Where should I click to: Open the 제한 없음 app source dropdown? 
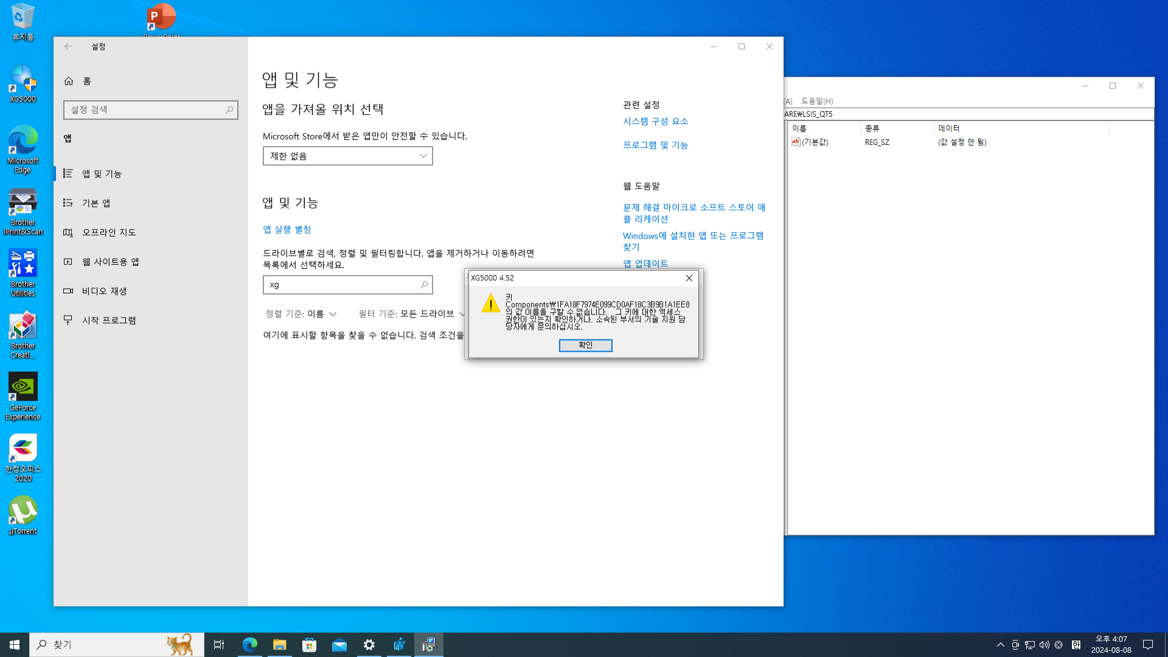click(347, 156)
